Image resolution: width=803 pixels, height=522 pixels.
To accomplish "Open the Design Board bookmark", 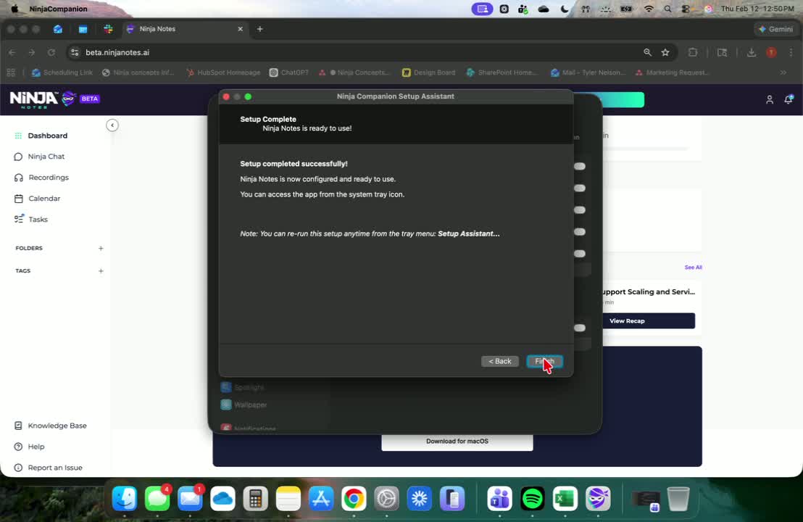I will click(428, 72).
